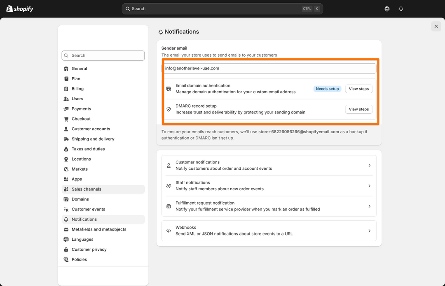
Task: Select Domains from the settings menu
Action: 80,199
